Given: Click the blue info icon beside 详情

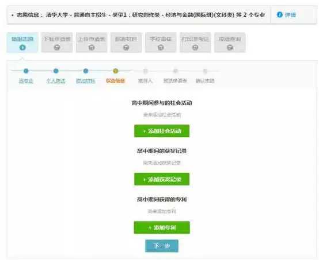Looking at the screenshot, I should [x=280, y=14].
